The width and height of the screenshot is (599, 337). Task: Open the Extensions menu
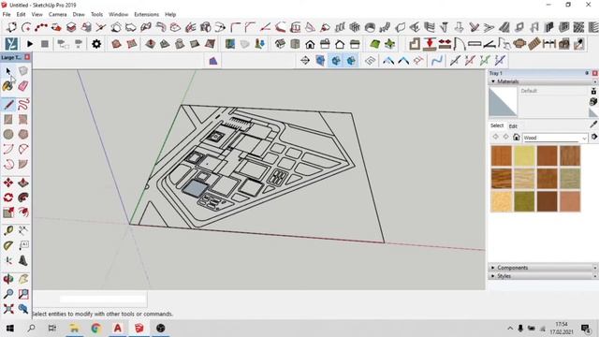click(146, 15)
